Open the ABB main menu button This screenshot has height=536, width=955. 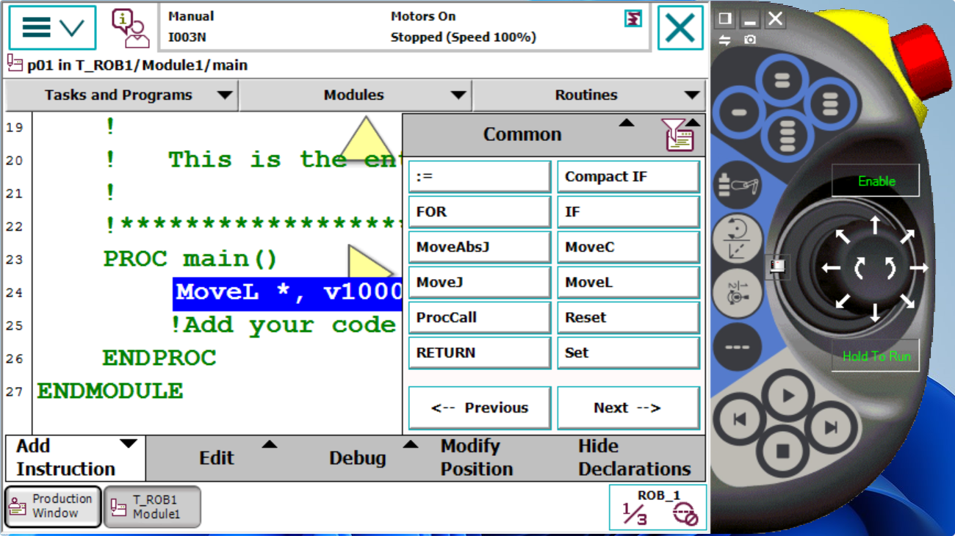pyautogui.click(x=52, y=28)
